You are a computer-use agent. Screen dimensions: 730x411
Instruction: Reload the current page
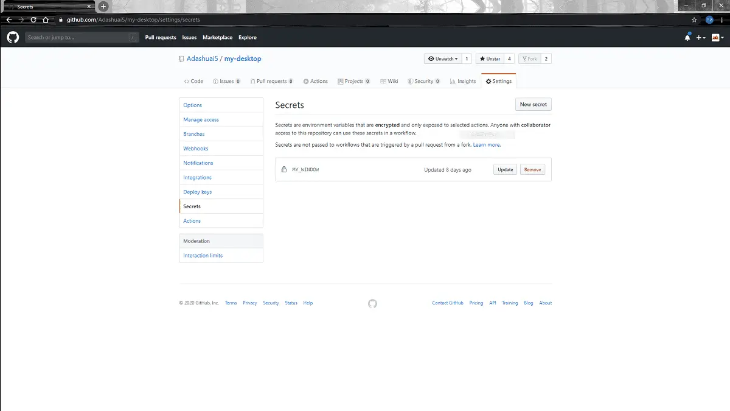[x=33, y=19]
